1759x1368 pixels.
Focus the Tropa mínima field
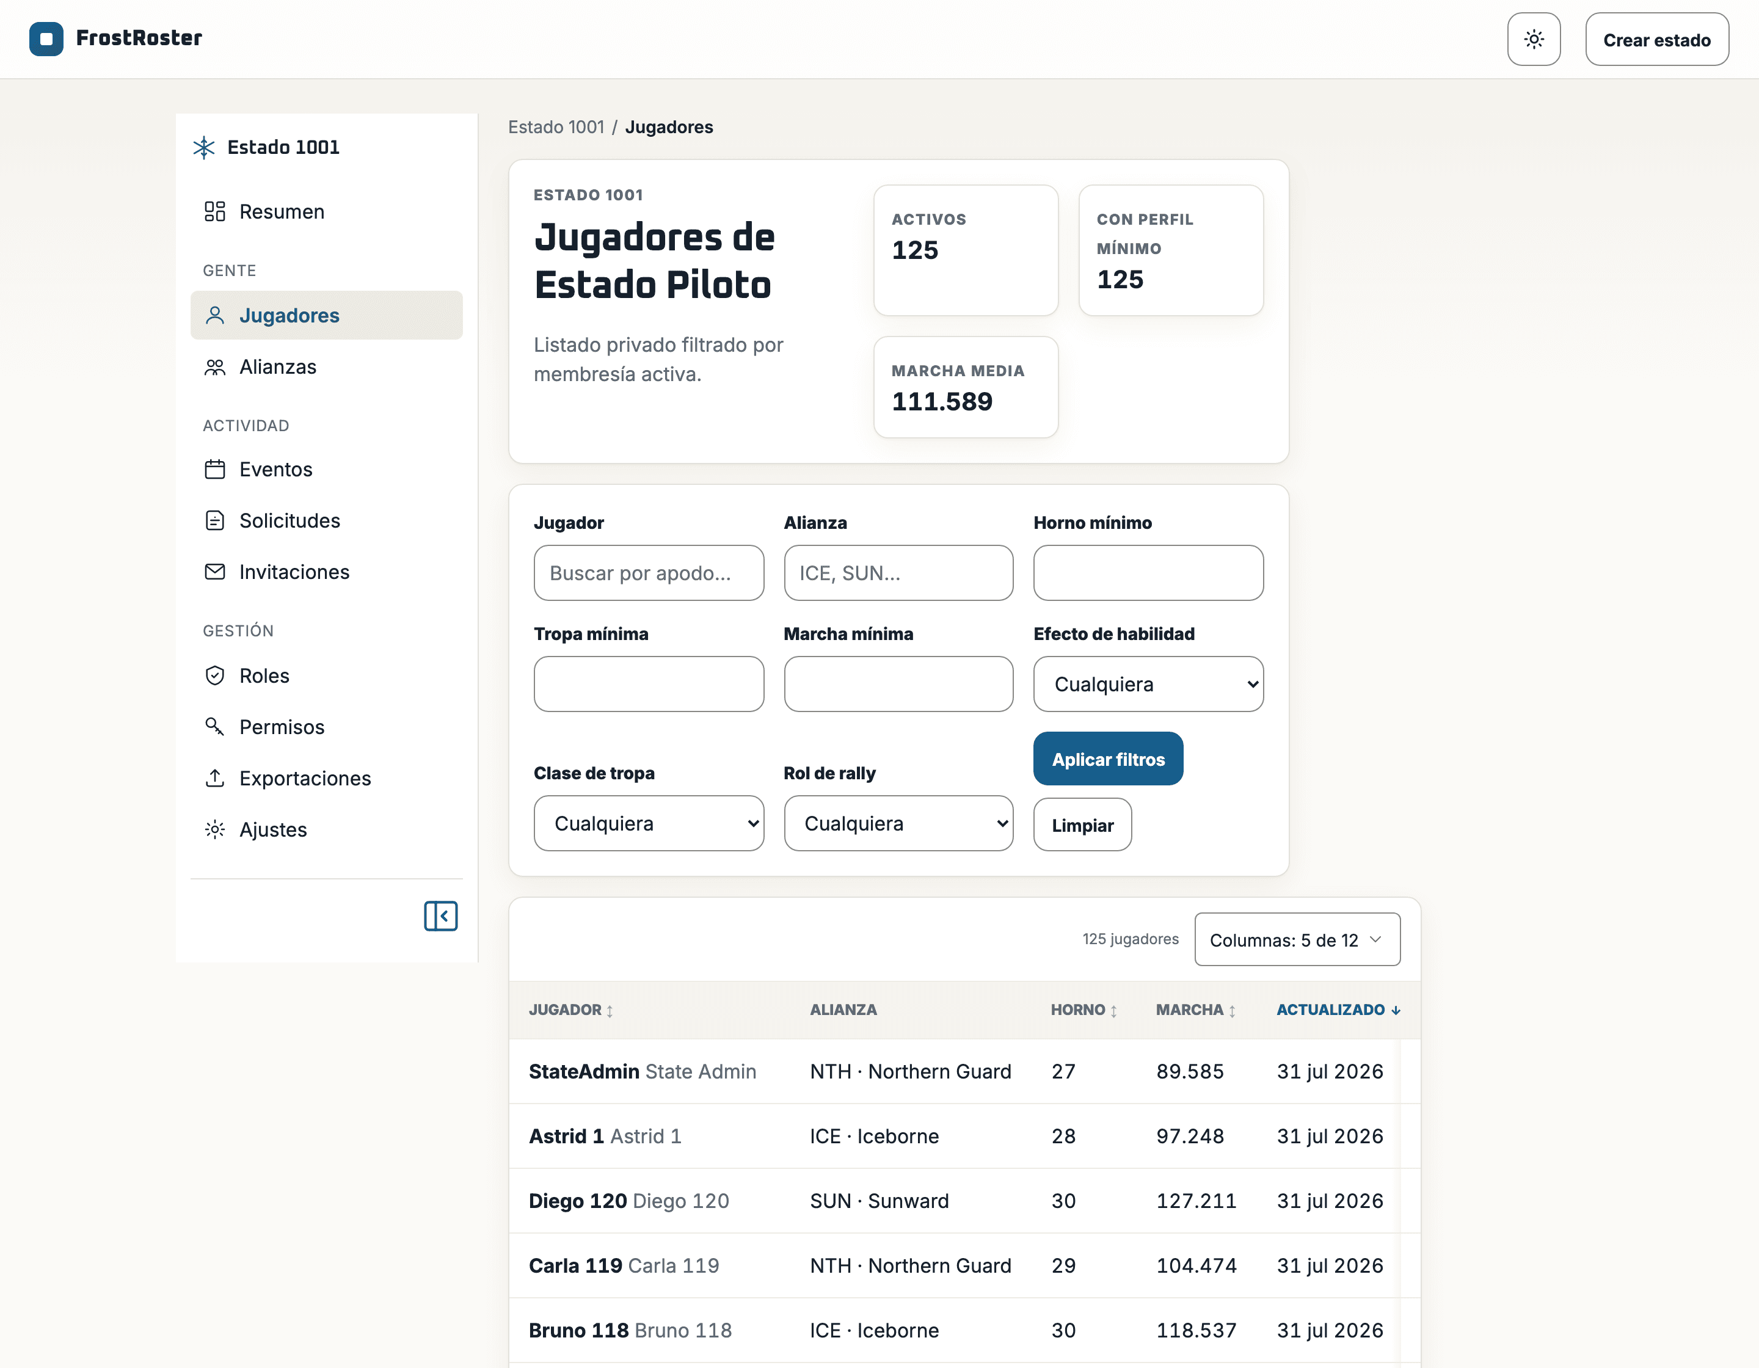(x=649, y=685)
